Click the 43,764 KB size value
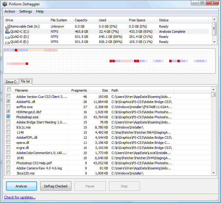The height and width of the screenshot is (203, 221). pos(101,117)
